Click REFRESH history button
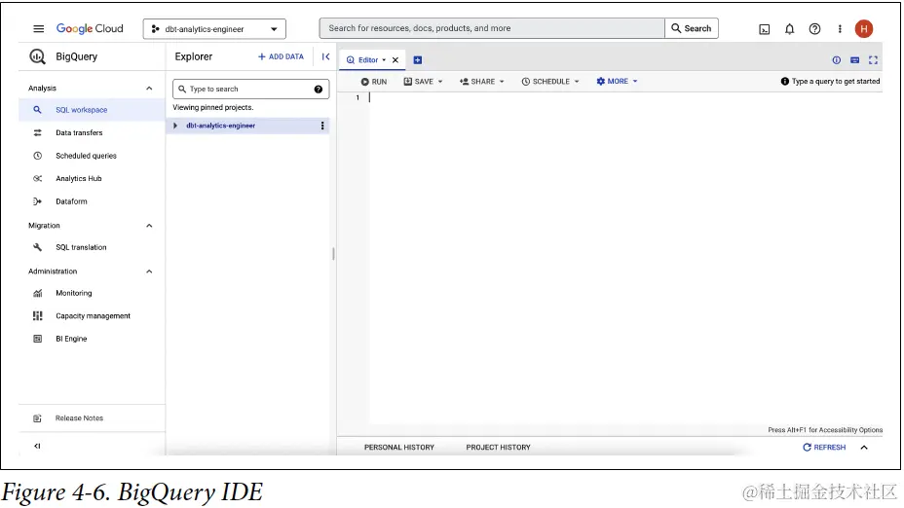904x508 pixels. (824, 448)
